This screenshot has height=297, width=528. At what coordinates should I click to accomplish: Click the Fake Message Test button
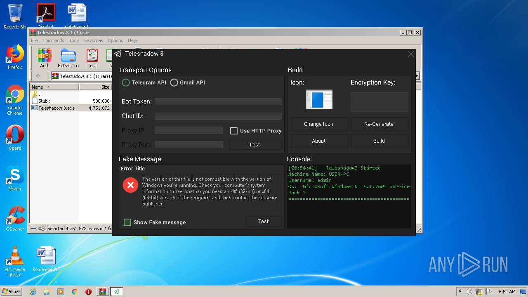(x=264, y=222)
